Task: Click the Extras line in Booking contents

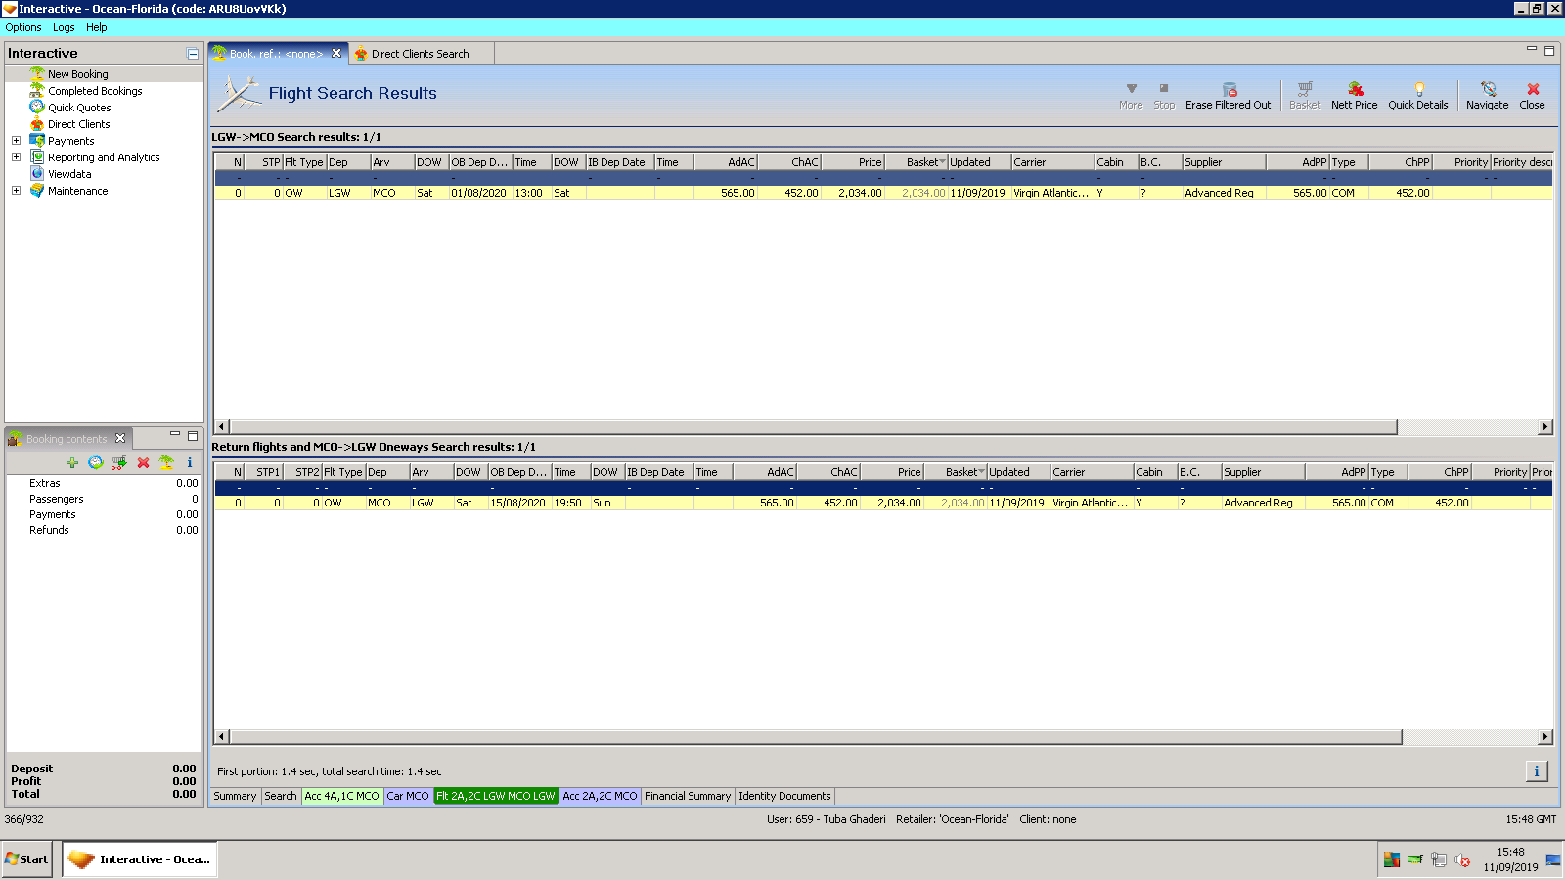Action: click(104, 483)
